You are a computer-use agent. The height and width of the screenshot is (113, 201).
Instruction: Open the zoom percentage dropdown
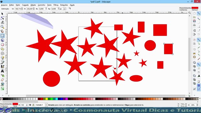point(197,105)
